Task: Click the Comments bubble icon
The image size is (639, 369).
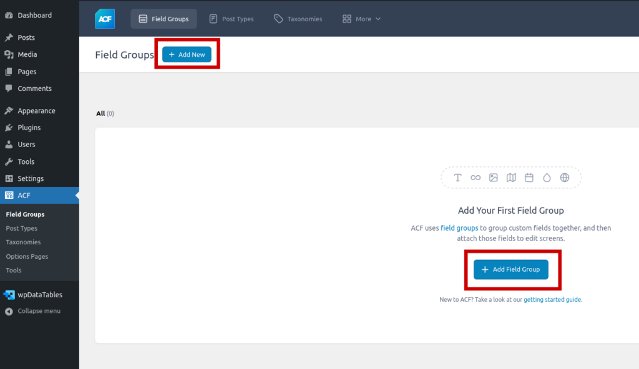Action: point(9,89)
